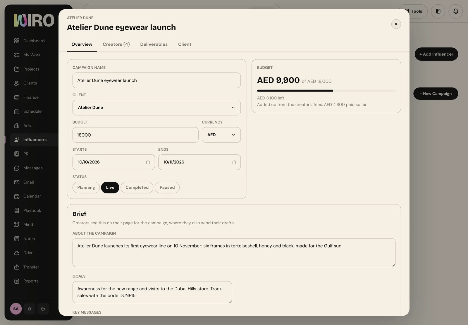The width and height of the screenshot is (468, 325).
Task: Open the Scheduler calendar icon
Action: 17,111
